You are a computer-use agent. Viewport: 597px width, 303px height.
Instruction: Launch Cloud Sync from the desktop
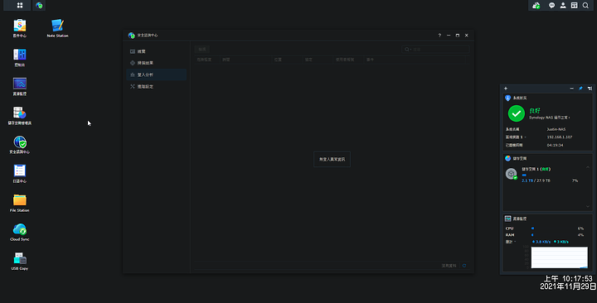pos(20,232)
